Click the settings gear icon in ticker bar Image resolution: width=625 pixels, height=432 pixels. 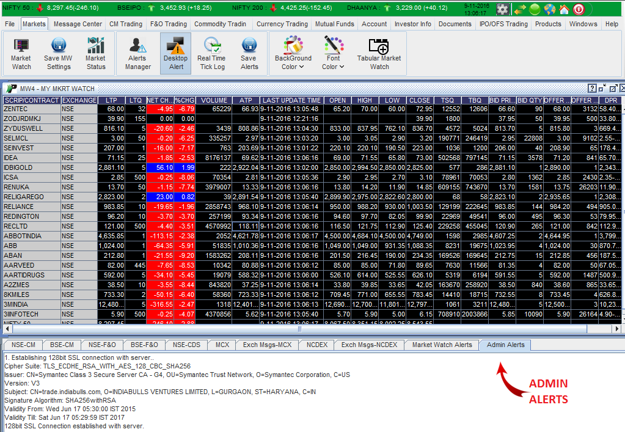click(x=502, y=9)
